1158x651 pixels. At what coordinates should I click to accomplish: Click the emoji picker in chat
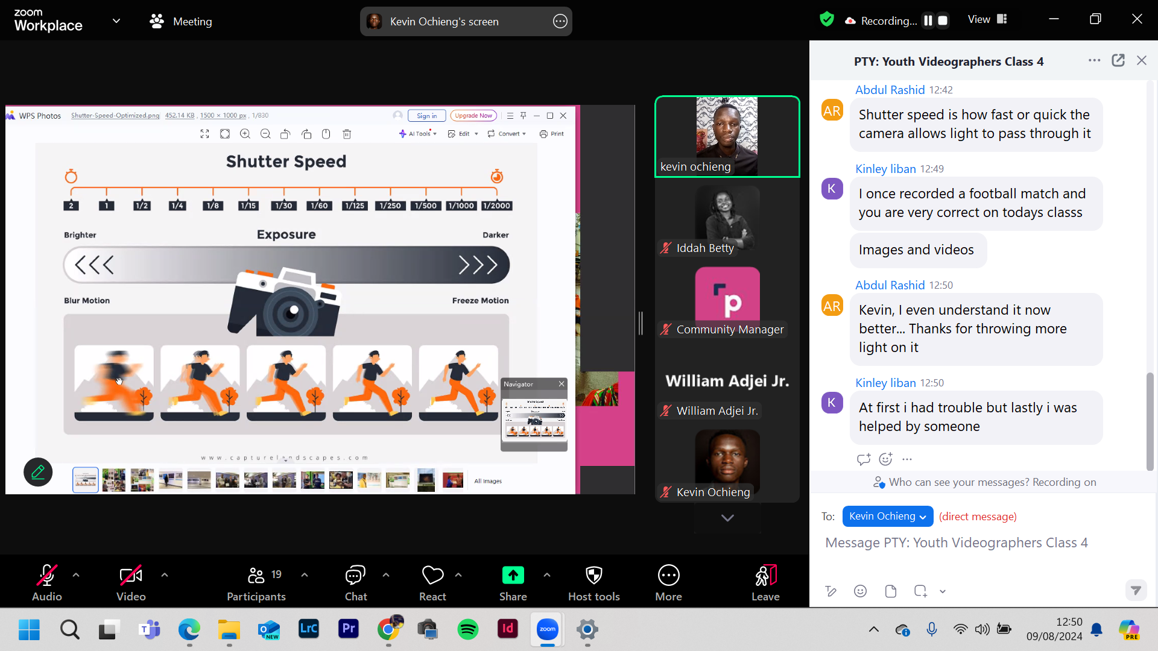860,591
